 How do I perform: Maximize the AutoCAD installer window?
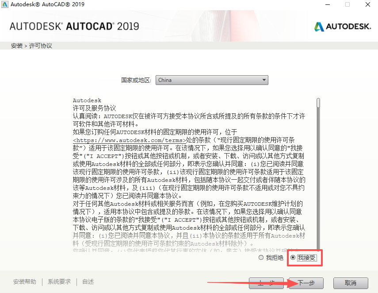click(347, 4)
